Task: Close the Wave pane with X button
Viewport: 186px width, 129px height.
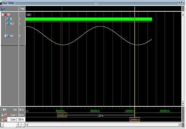Action: click(184, 3)
